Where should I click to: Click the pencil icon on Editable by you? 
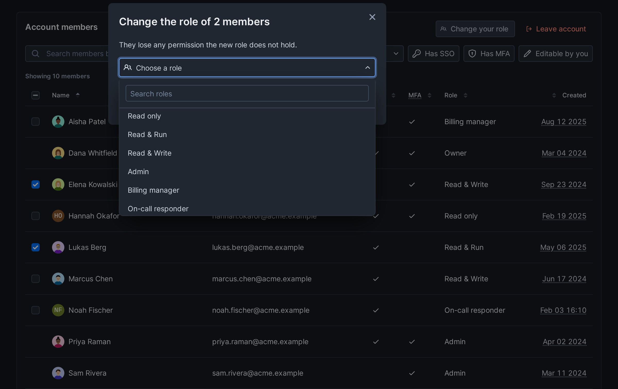(527, 54)
